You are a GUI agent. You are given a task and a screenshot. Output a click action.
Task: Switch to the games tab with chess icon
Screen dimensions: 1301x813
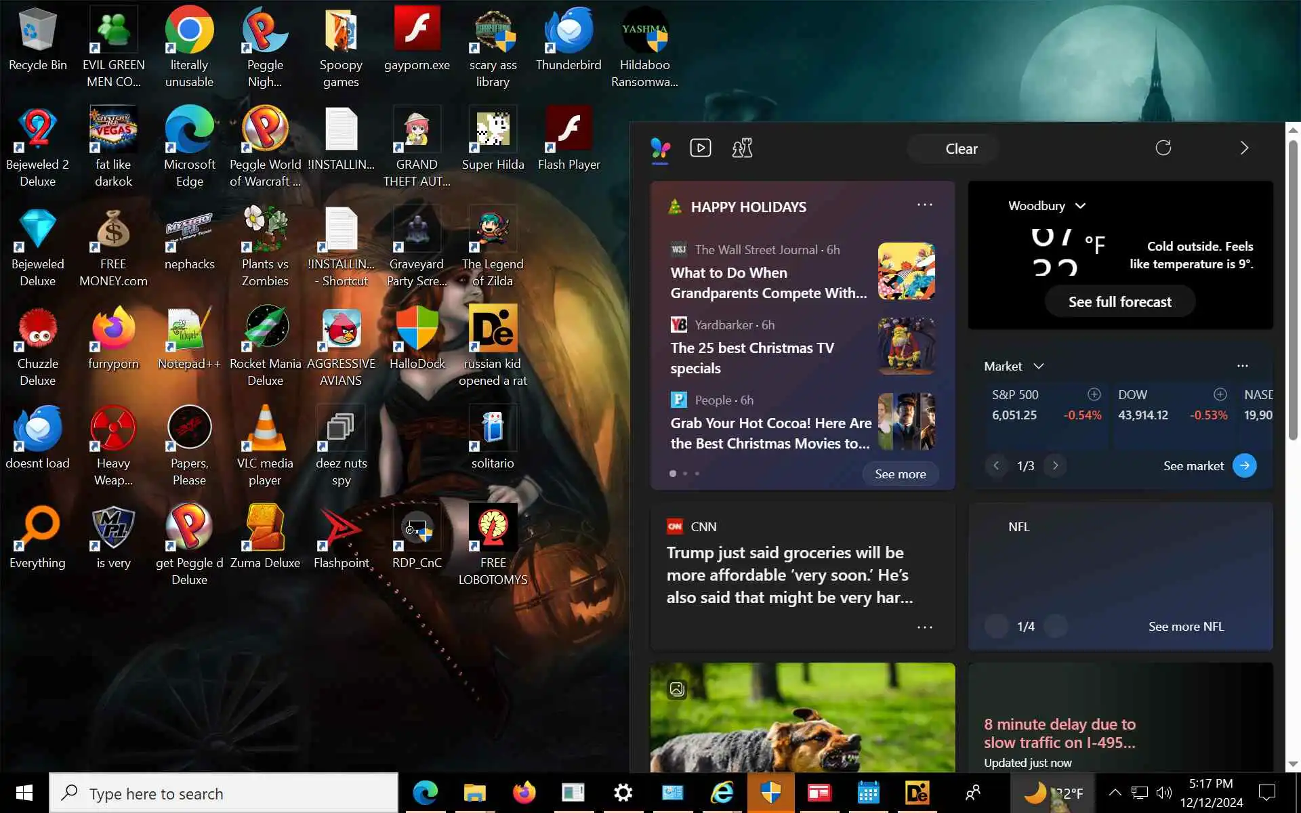tap(742, 148)
